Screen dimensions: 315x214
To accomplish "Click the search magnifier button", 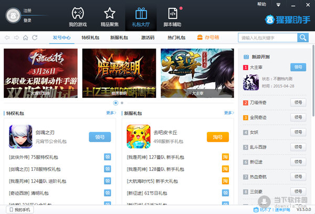I will point(303,38).
